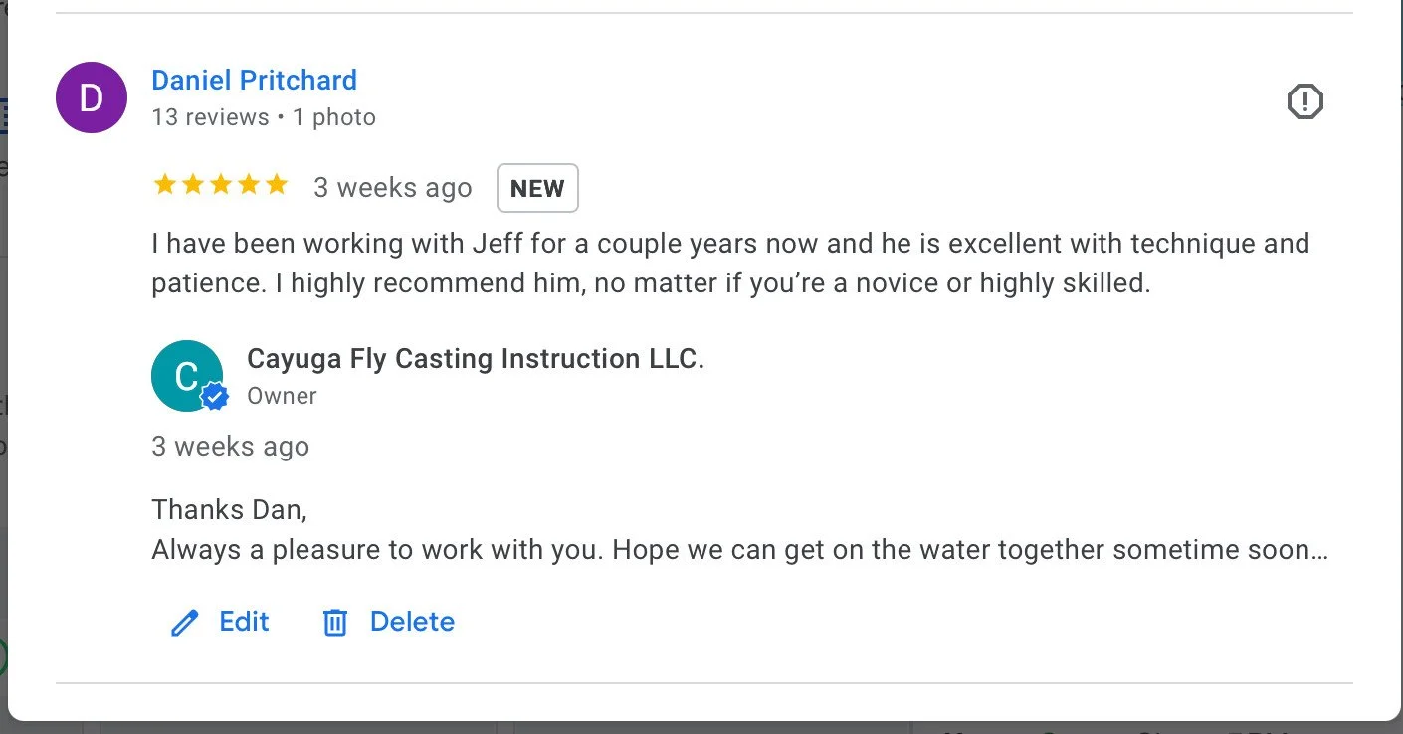1403x734 pixels.
Task: Click the '13 reviews • 1 photo' text
Action: point(264,117)
